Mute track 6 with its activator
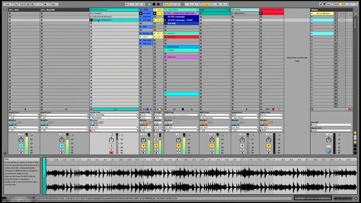Image resolution: width=361 pixels, height=203 pixels. pyautogui.click(x=178, y=145)
